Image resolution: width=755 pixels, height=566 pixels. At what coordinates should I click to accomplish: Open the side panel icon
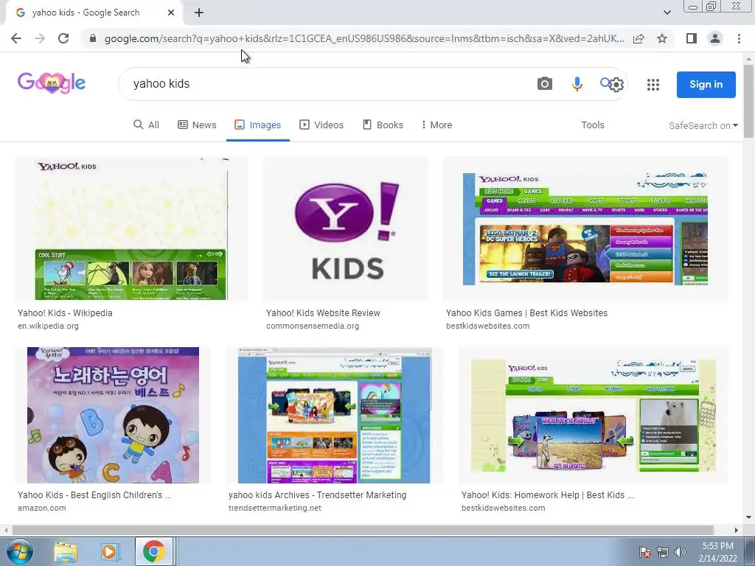point(692,38)
